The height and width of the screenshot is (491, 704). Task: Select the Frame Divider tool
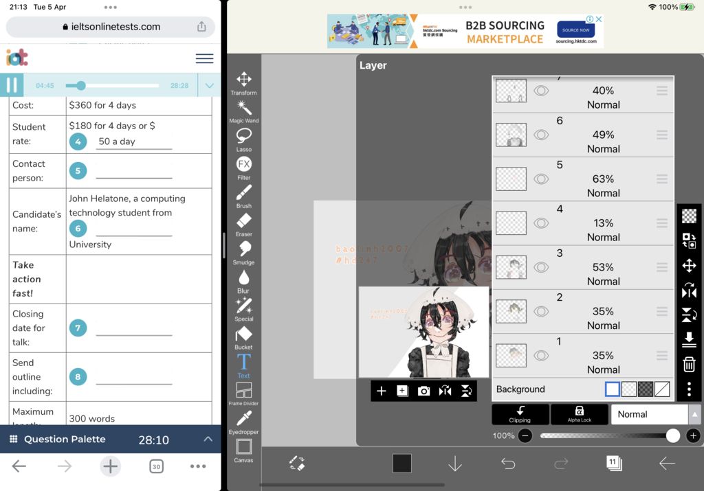(244, 393)
